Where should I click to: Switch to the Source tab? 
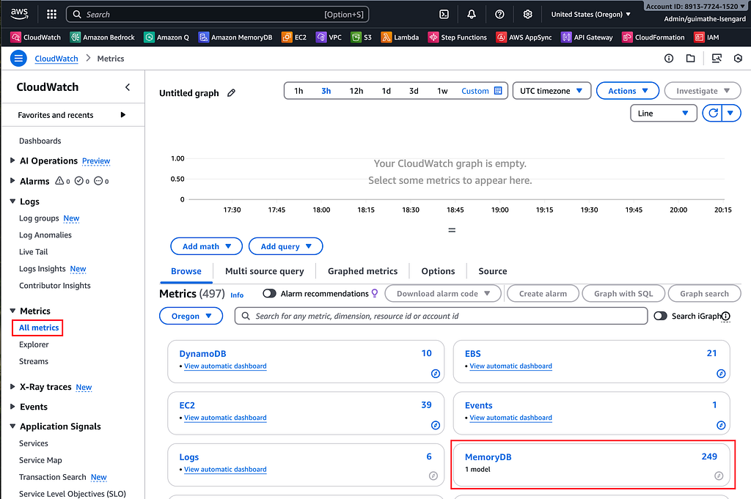[x=492, y=271]
